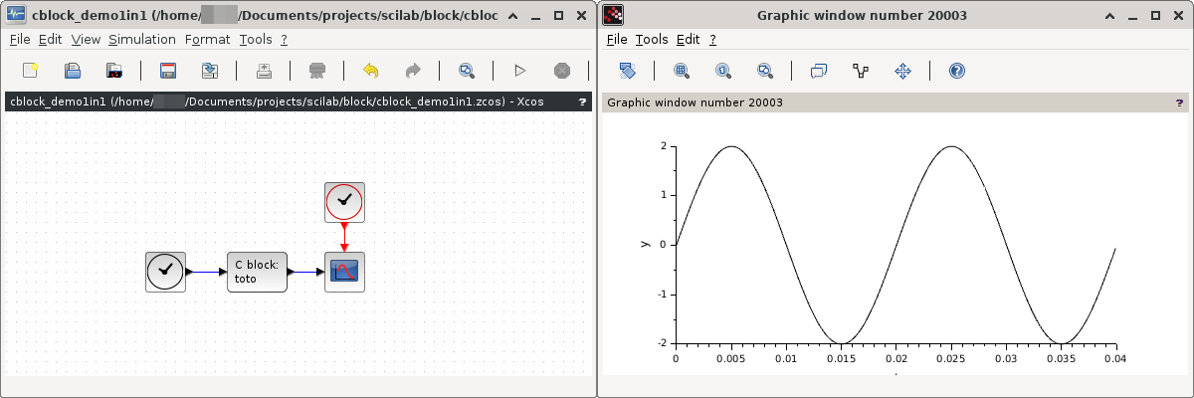1194x398 pixels.
Task: Save the diagram with floppy disk icon
Action: [x=168, y=71]
